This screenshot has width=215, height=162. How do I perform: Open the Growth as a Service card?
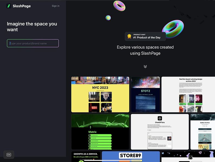tap(86, 157)
